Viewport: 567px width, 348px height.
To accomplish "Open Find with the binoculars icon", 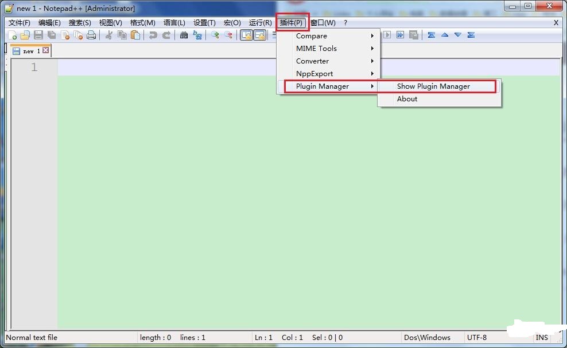I will pyautogui.click(x=184, y=35).
